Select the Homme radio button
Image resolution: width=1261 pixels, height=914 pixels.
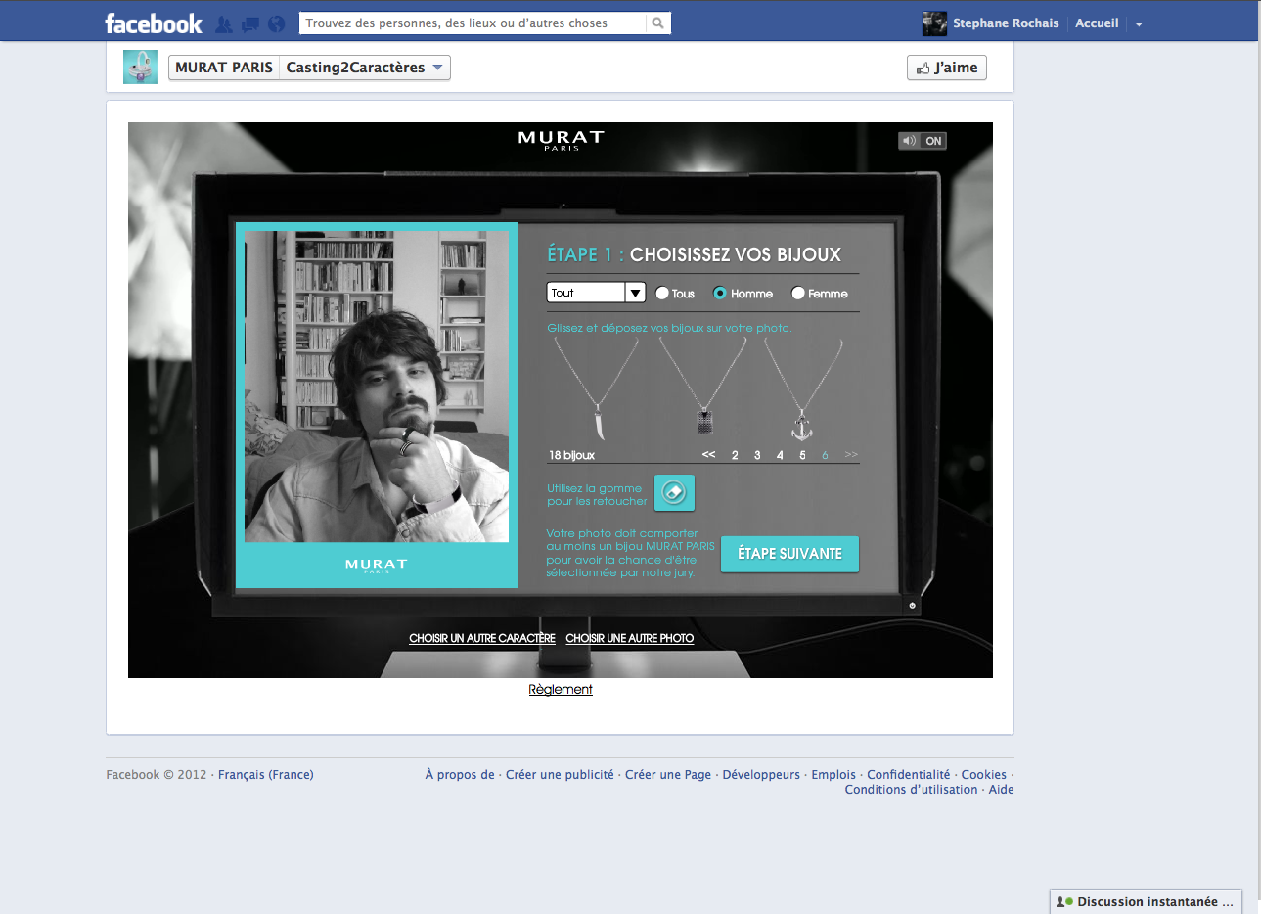720,294
